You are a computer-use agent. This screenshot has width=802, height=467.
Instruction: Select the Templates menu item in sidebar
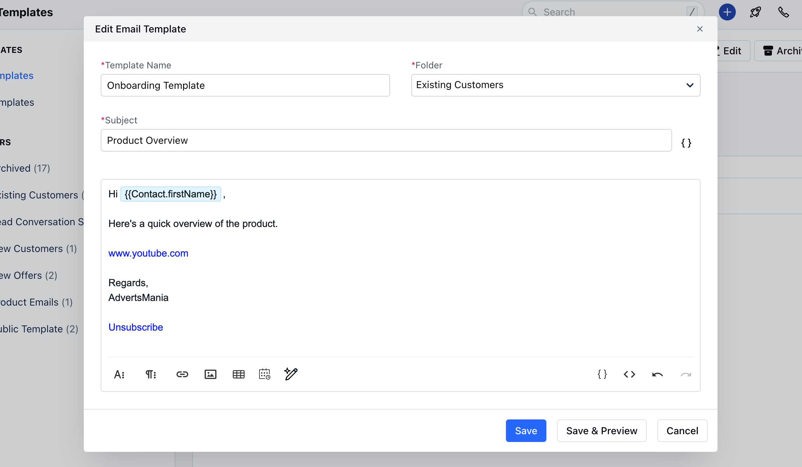click(x=17, y=75)
